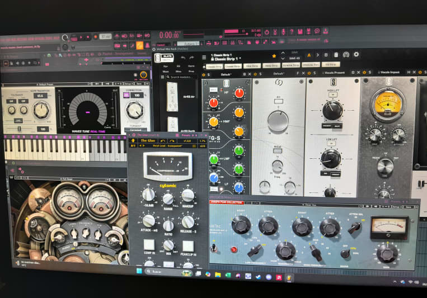
Task: Click the Low Lift IN button
Action: (x=331, y=144)
